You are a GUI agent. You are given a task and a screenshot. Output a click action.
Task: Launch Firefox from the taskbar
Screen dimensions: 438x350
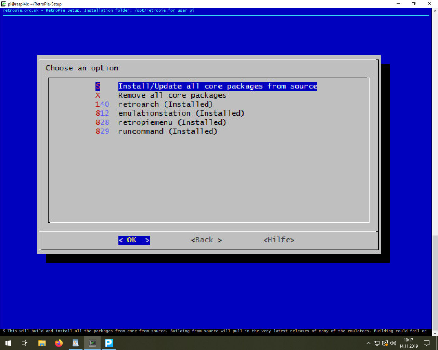click(x=59, y=343)
